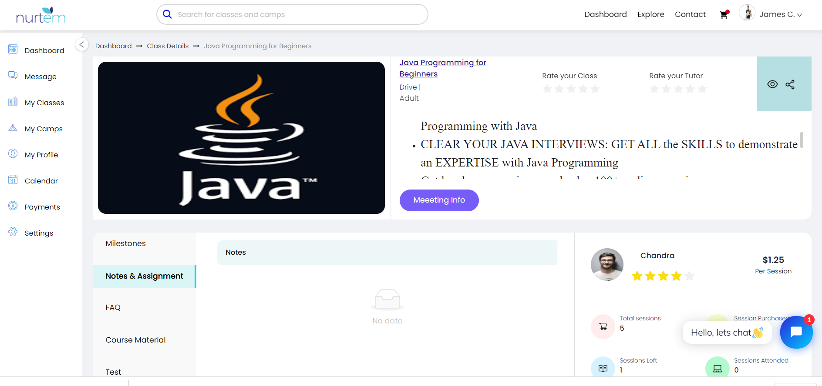Click the search magnifier icon
The height and width of the screenshot is (386, 822).
coord(167,14)
